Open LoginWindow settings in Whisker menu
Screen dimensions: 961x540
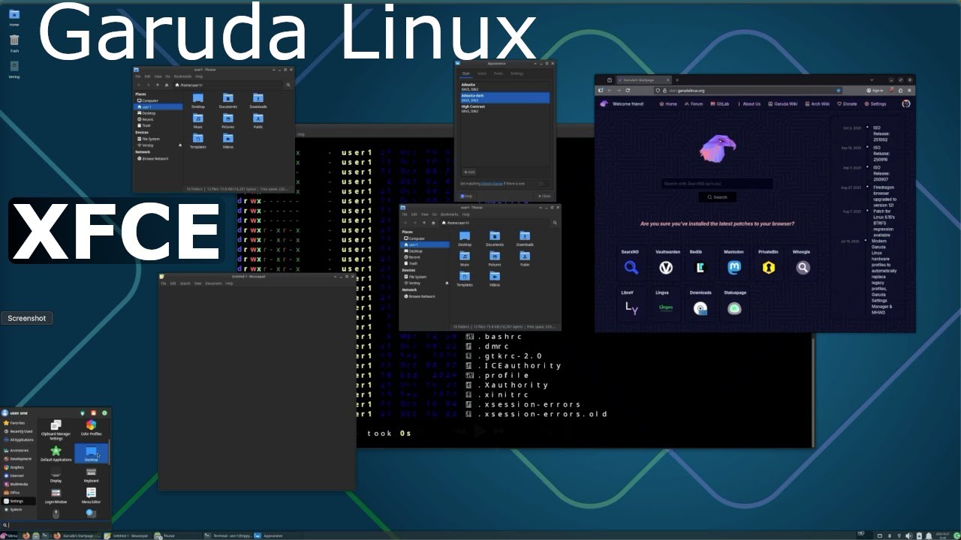[x=56, y=496]
